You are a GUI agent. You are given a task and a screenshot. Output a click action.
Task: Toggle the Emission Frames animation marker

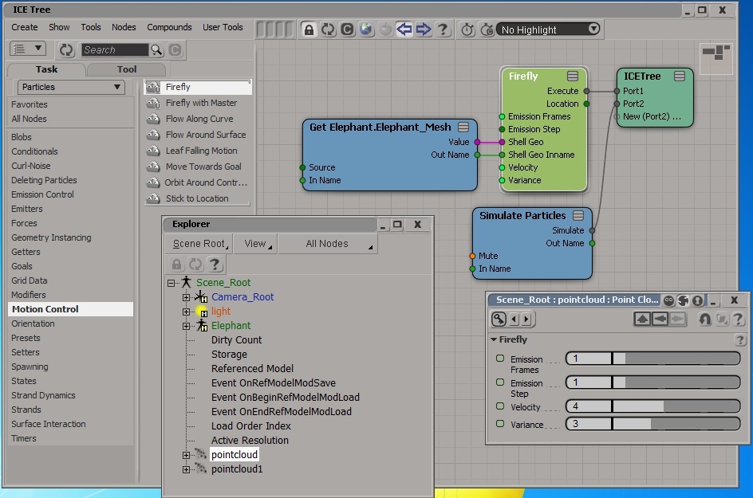click(500, 359)
